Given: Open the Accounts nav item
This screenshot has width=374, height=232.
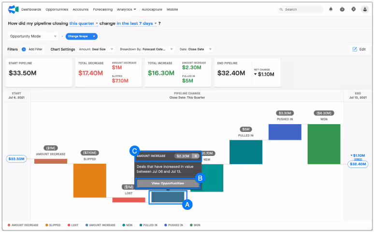Looking at the screenshot, I should 80,9.
